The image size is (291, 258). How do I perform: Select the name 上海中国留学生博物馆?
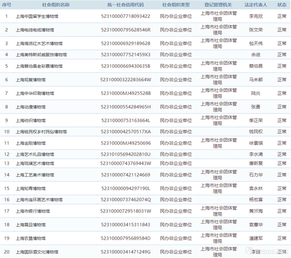click(37, 16)
